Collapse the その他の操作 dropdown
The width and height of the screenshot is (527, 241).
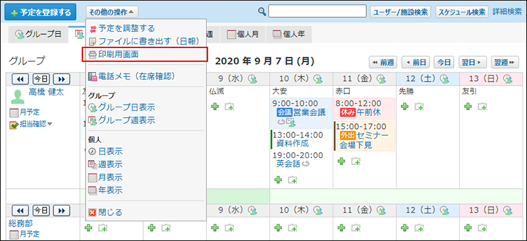[111, 13]
